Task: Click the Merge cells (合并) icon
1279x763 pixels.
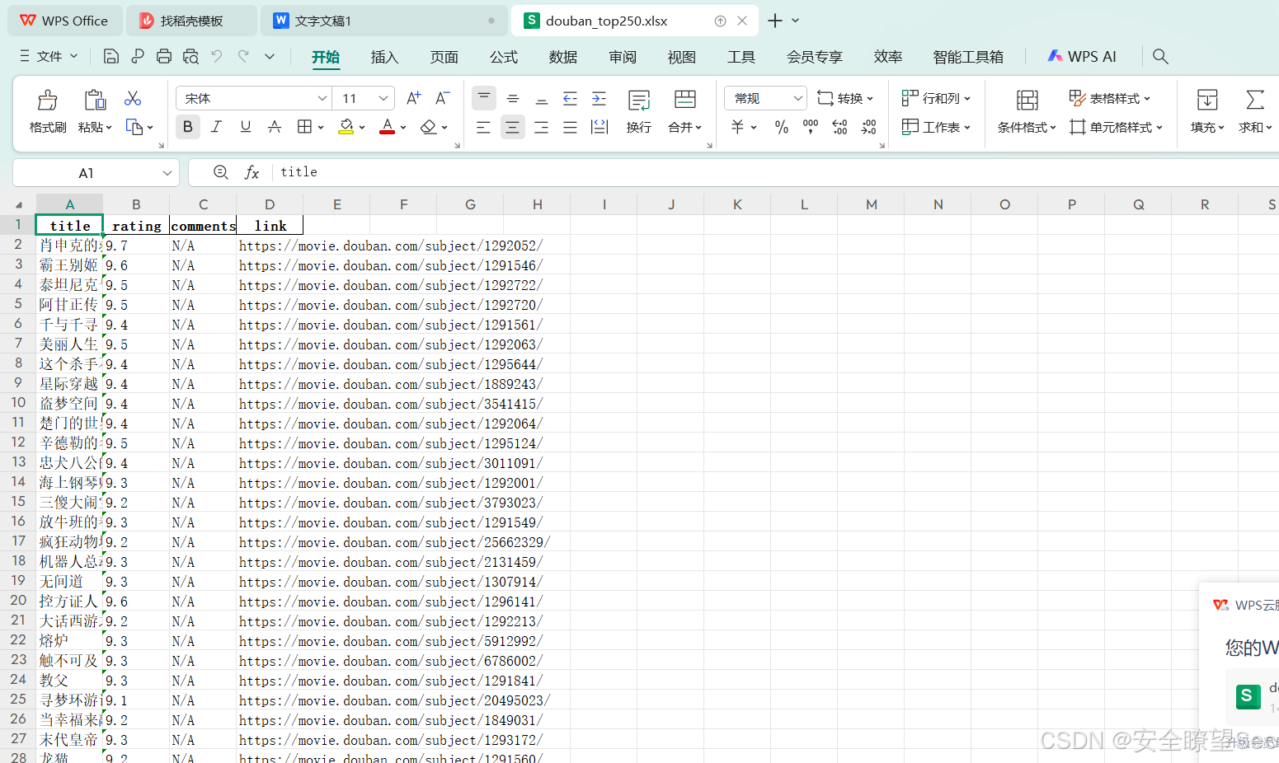Action: (x=684, y=100)
